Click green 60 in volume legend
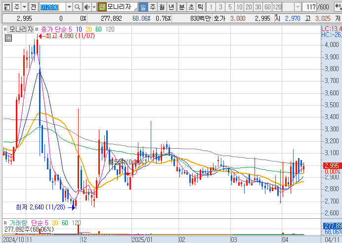This screenshot has width=342, height=243. (65, 223)
